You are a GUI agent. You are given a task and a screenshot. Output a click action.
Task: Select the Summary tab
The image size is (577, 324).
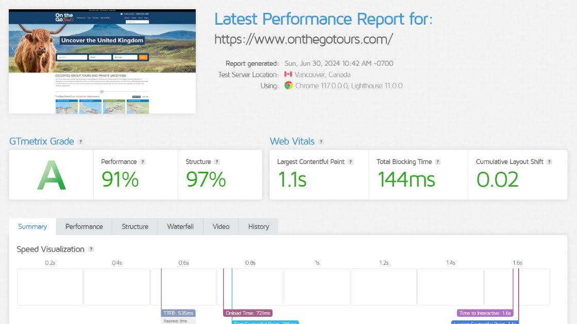pos(32,226)
